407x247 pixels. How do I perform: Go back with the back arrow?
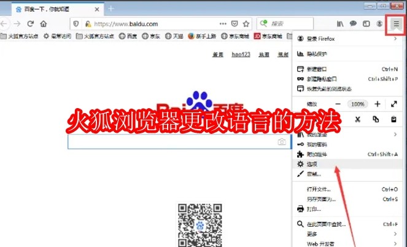(x=4, y=24)
